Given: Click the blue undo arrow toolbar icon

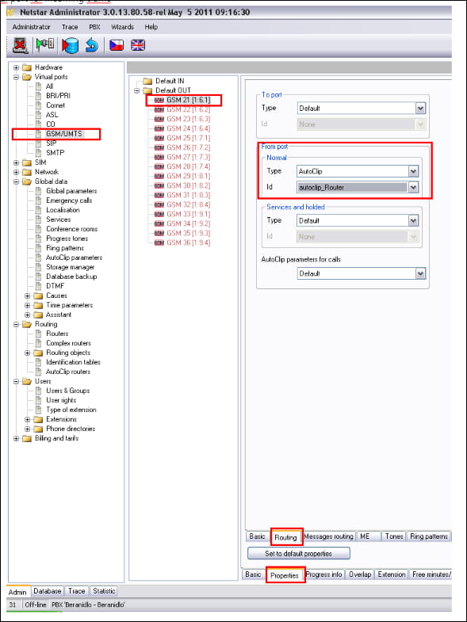Looking at the screenshot, I should [92, 45].
